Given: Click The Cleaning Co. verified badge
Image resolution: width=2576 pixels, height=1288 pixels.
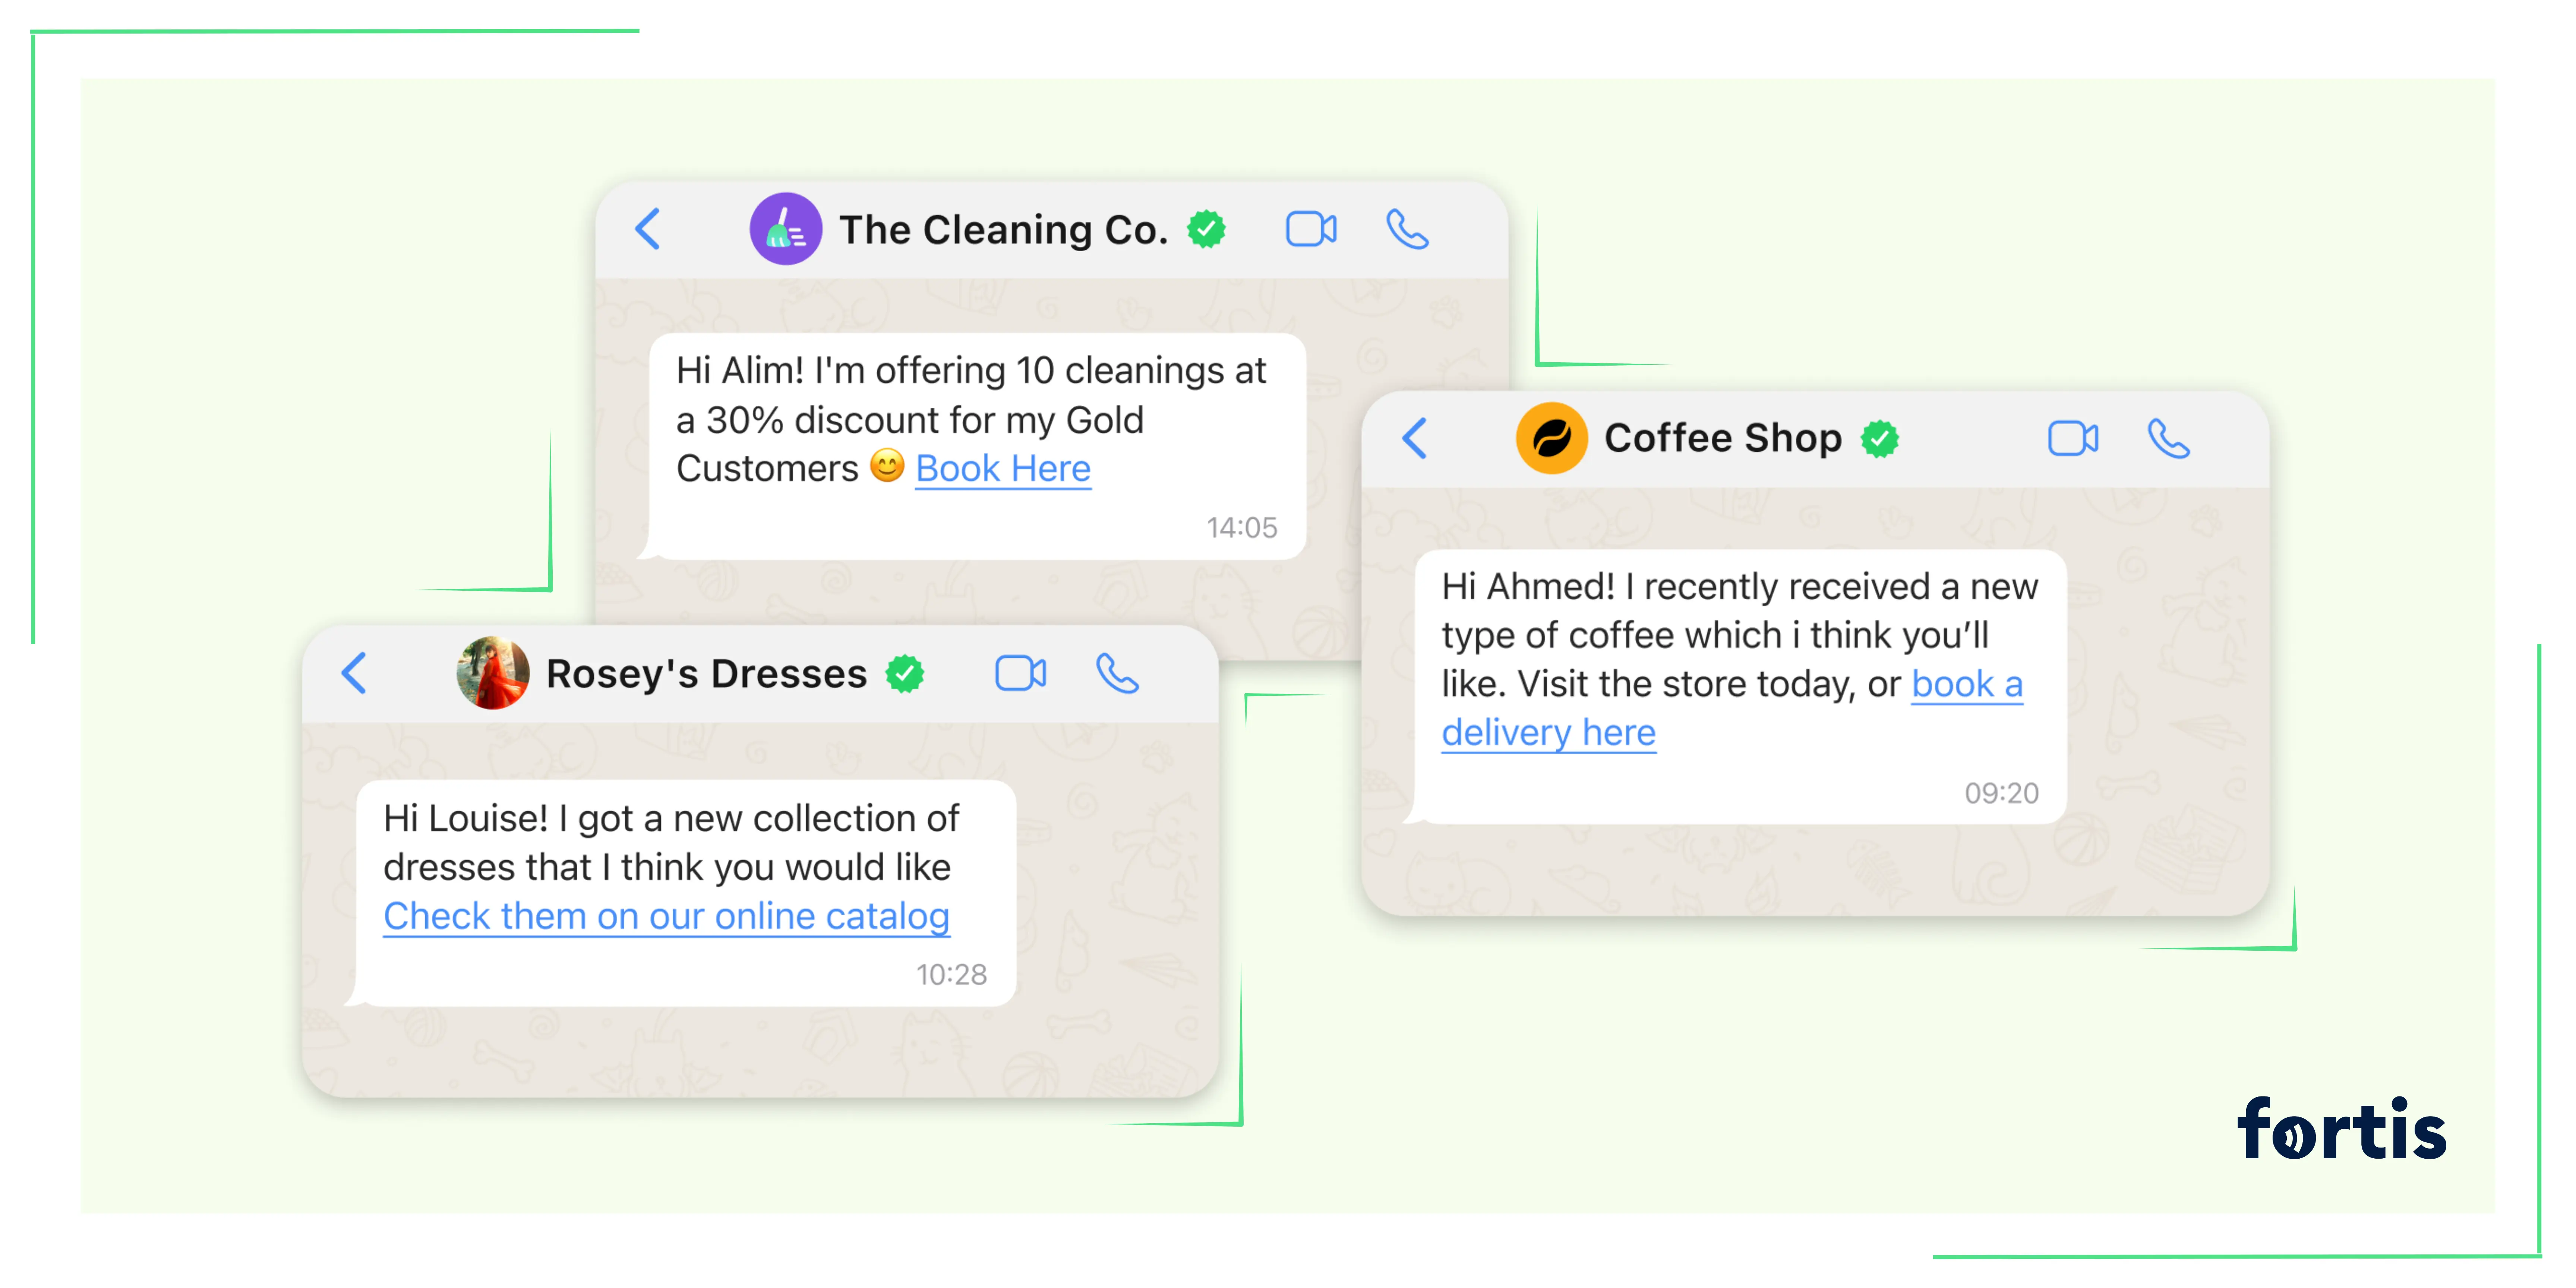Looking at the screenshot, I should tap(1206, 229).
